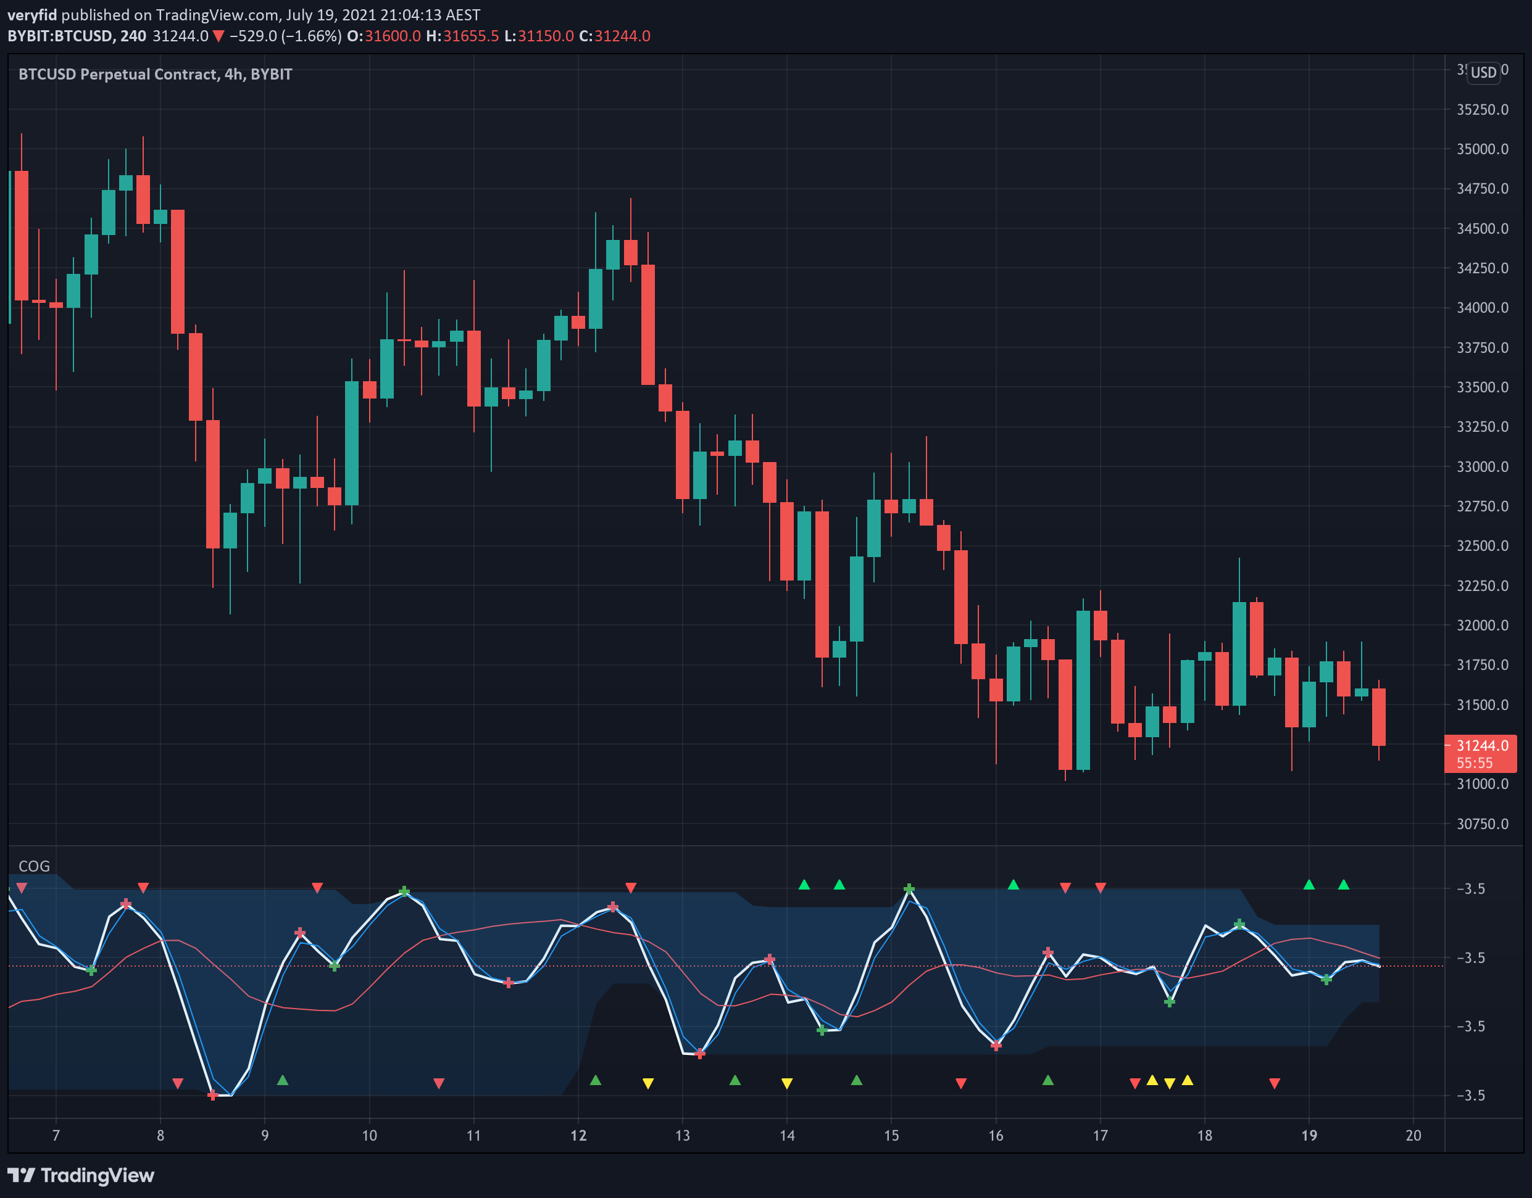Click the COG indicator label
This screenshot has height=1198, width=1532.
pos(35,866)
